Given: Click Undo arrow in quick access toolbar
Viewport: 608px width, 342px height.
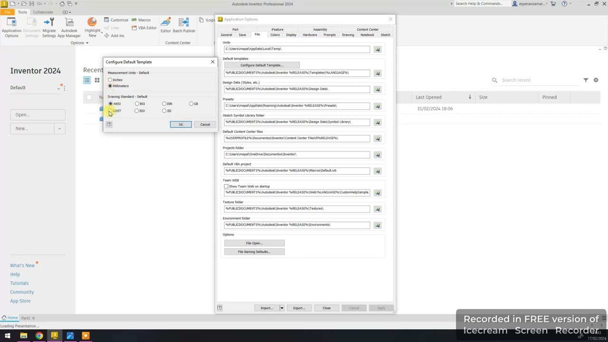Looking at the screenshot, I should point(40,4).
